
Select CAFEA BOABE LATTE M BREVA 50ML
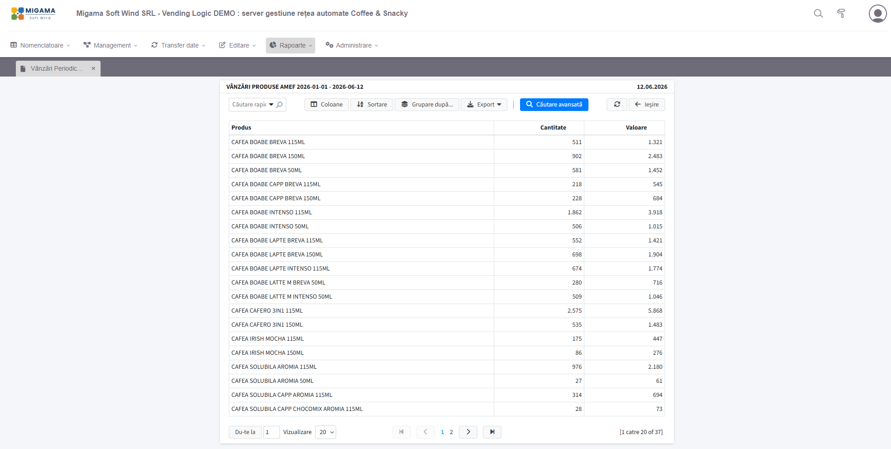click(447, 283)
